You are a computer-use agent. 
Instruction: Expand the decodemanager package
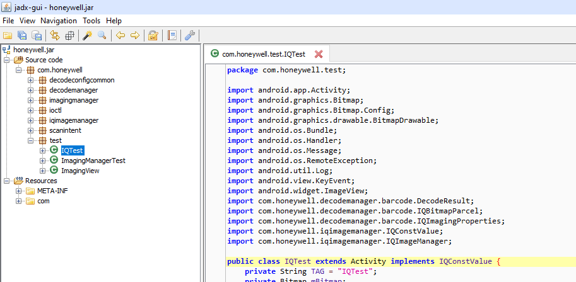30,90
